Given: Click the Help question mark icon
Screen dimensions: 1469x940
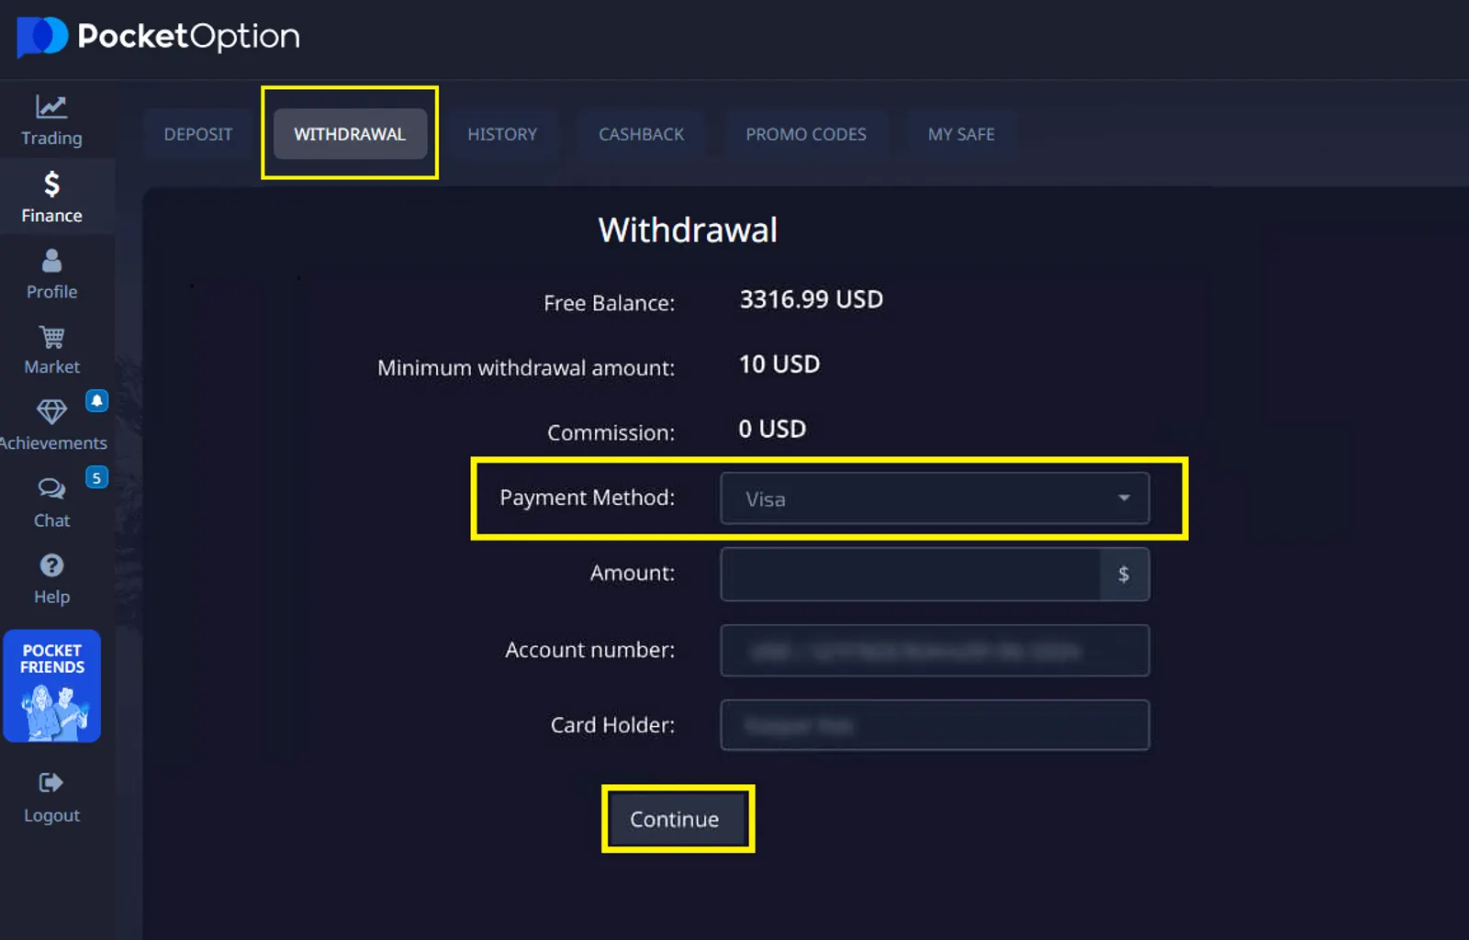Looking at the screenshot, I should coord(51,565).
